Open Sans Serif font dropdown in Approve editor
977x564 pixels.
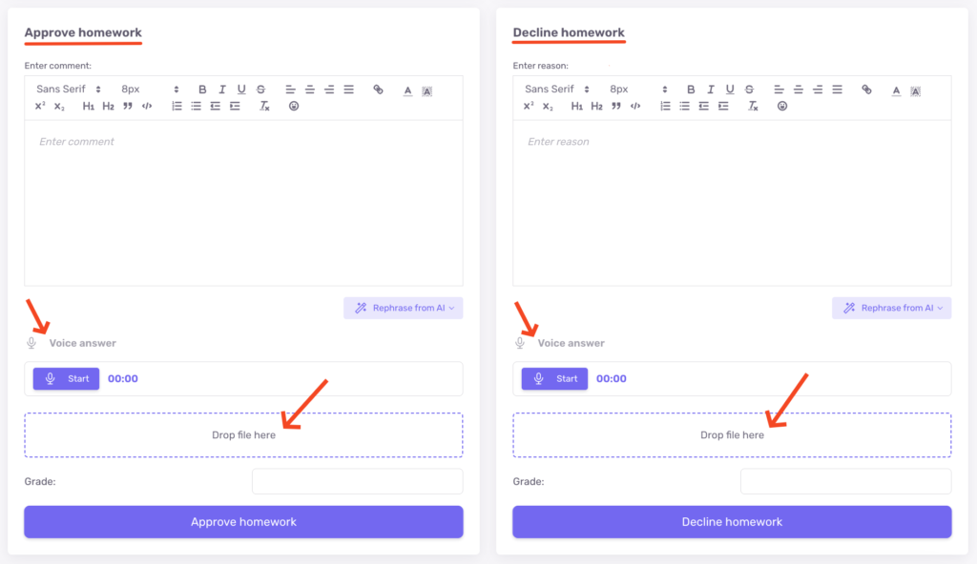[69, 90]
